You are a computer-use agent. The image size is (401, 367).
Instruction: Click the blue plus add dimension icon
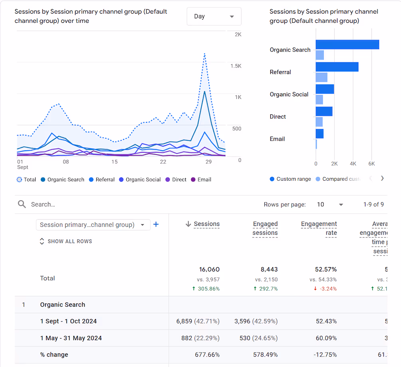[x=156, y=225]
